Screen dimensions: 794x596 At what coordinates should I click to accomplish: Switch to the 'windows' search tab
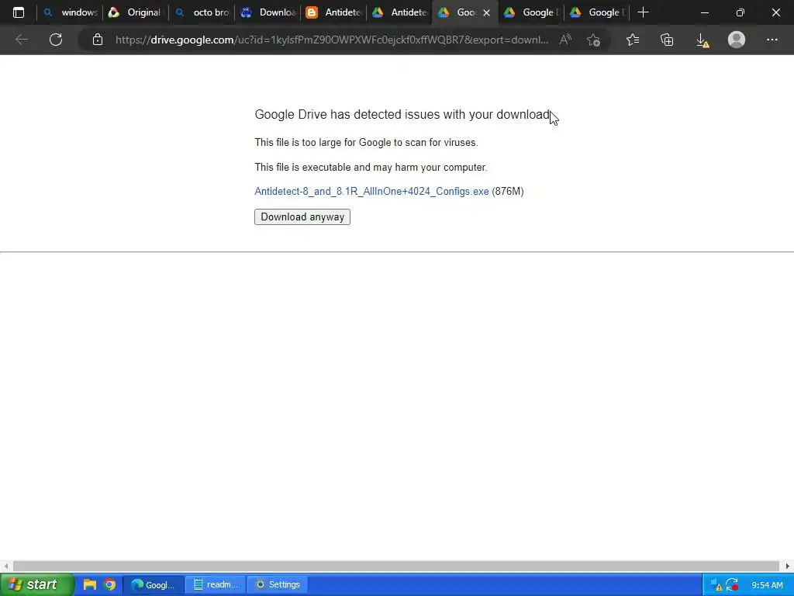(x=69, y=12)
